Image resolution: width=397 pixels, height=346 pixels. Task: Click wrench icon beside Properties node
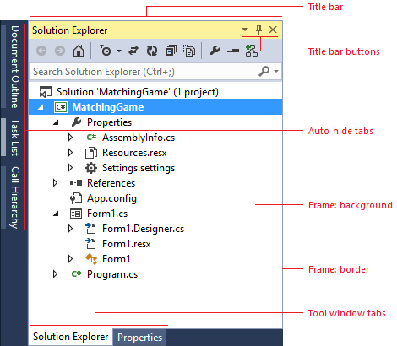76,122
